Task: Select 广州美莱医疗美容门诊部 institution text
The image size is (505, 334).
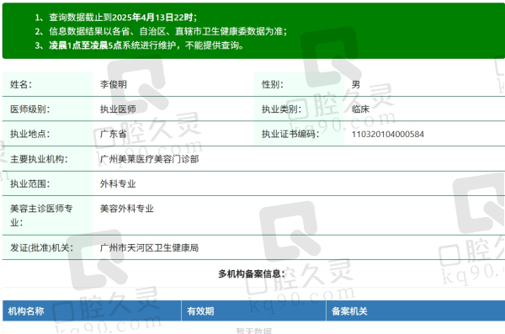Action: point(150,159)
